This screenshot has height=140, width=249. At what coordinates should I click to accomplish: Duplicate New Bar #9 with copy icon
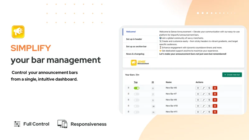209,100
